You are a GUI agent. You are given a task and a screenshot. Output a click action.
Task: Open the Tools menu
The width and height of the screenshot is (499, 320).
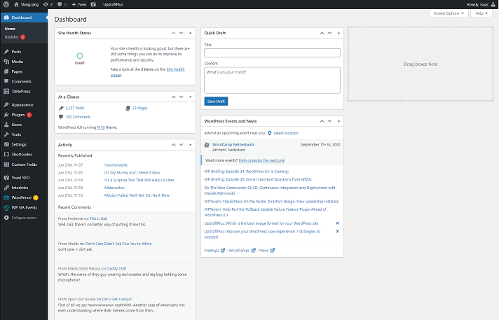(x=16, y=134)
